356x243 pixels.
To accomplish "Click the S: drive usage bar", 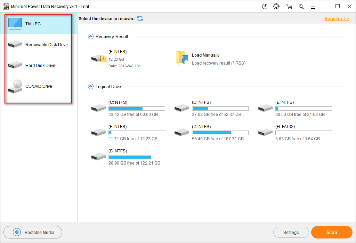I will (137, 157).
